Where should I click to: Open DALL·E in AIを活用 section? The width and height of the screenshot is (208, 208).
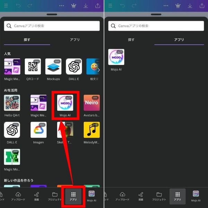tap(12, 130)
